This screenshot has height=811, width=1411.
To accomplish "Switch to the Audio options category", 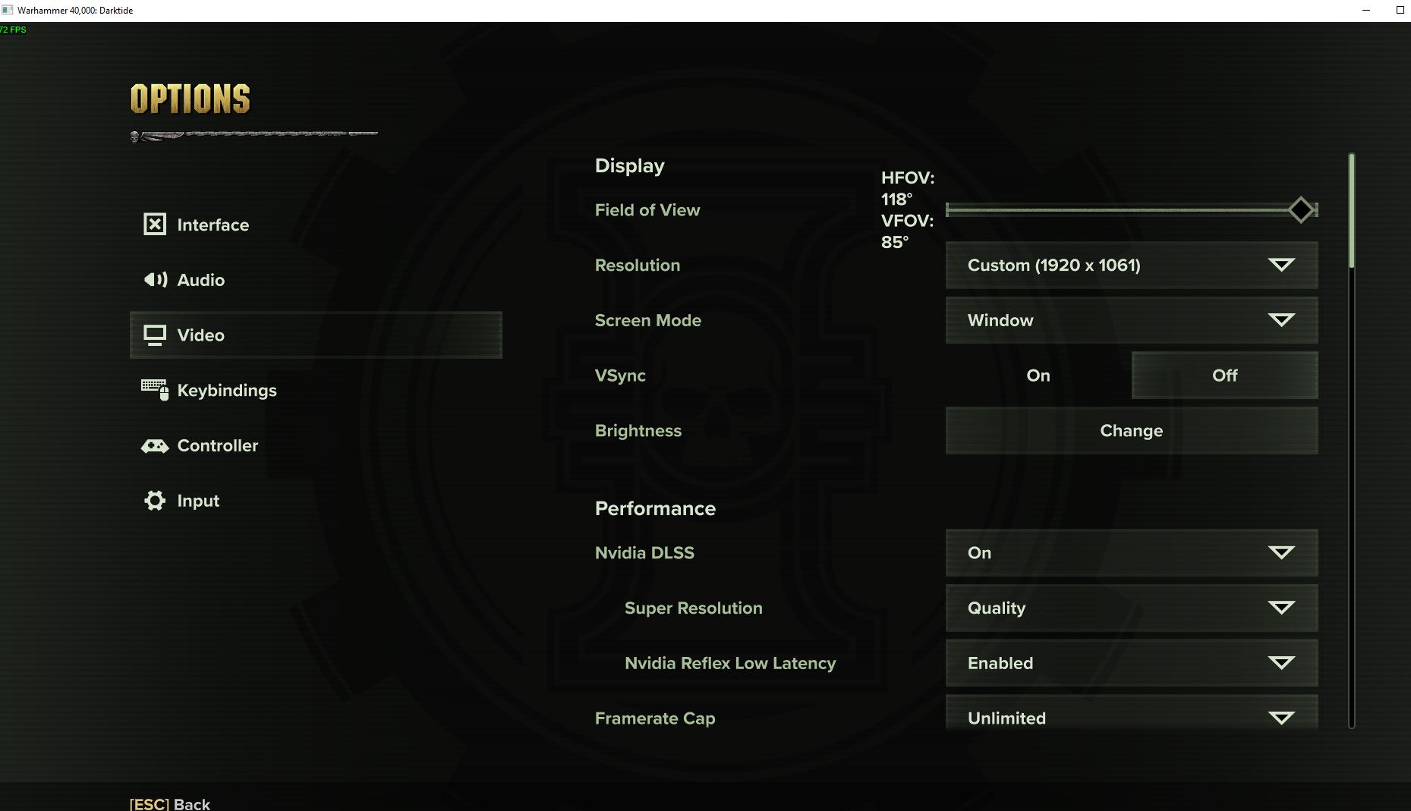I will tap(316, 280).
